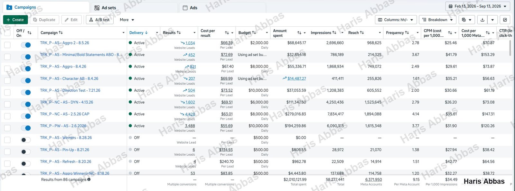Screen dimensions: 515x191
Task: Click the calendar icon in the date range
Action: tap(451, 6)
